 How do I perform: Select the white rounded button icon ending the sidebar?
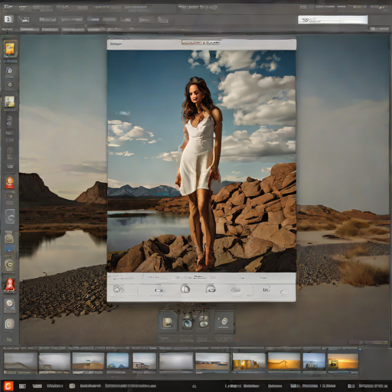click(9, 324)
